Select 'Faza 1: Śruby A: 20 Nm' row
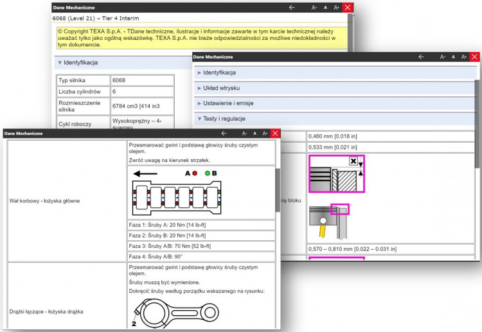Image resolution: width=482 pixels, height=332 pixels. pos(201,225)
